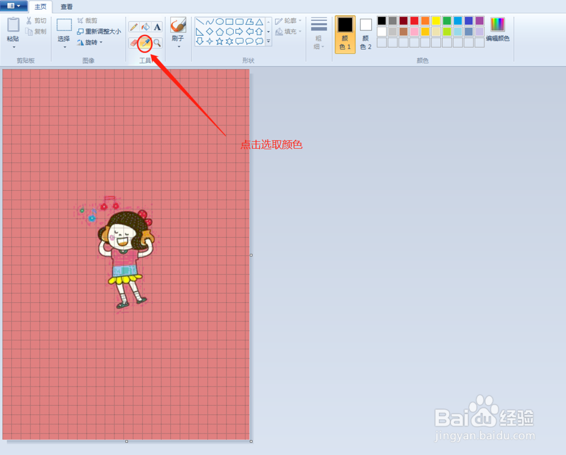Switch to the 查看 (View) tab
The height and width of the screenshot is (455, 566).
tap(66, 7)
